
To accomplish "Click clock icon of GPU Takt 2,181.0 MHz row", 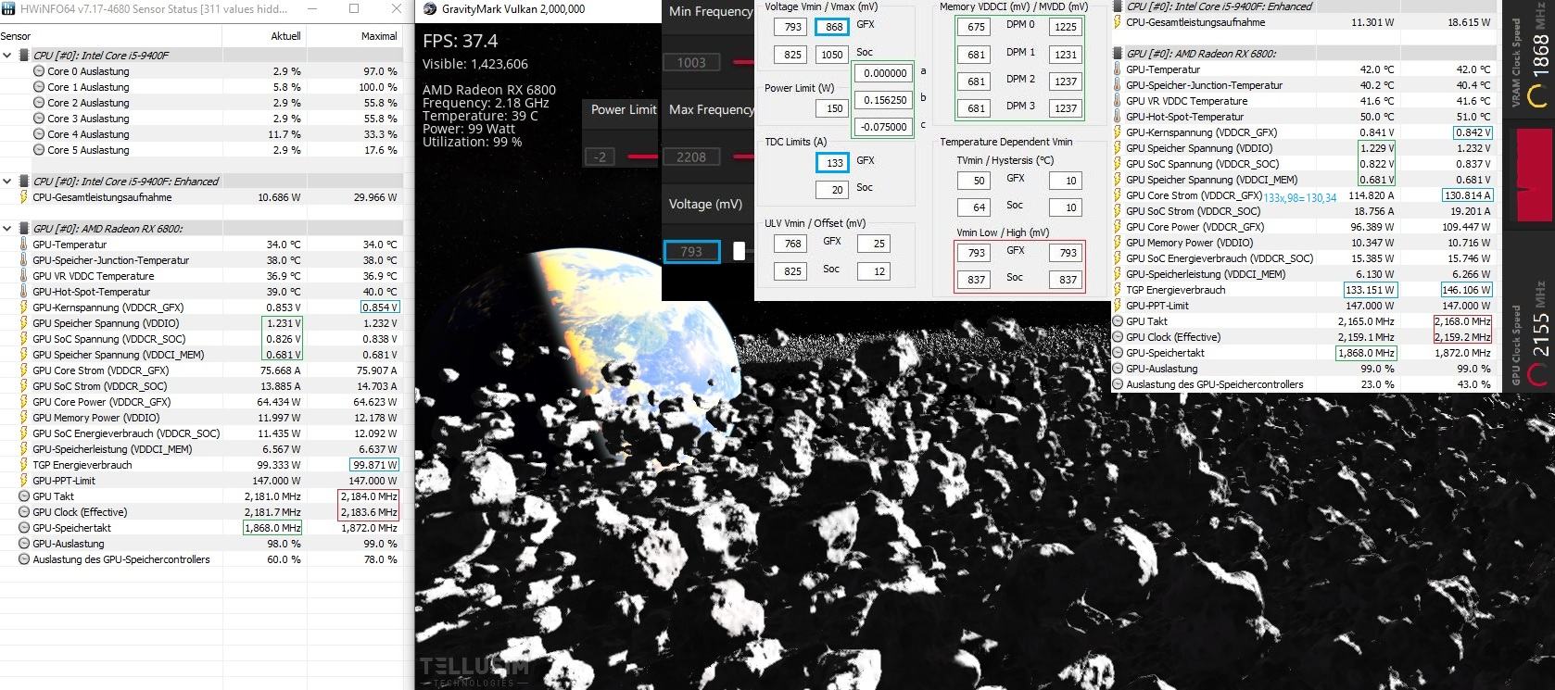I will 24,496.
